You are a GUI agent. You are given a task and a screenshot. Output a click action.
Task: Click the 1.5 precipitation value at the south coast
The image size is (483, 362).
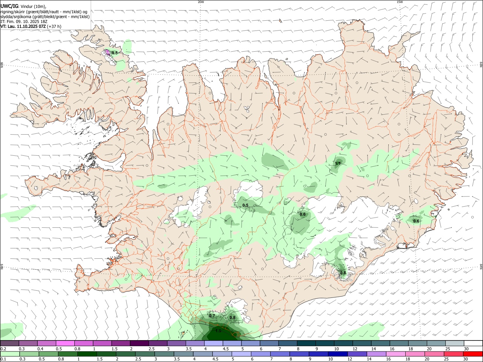click(x=218, y=331)
